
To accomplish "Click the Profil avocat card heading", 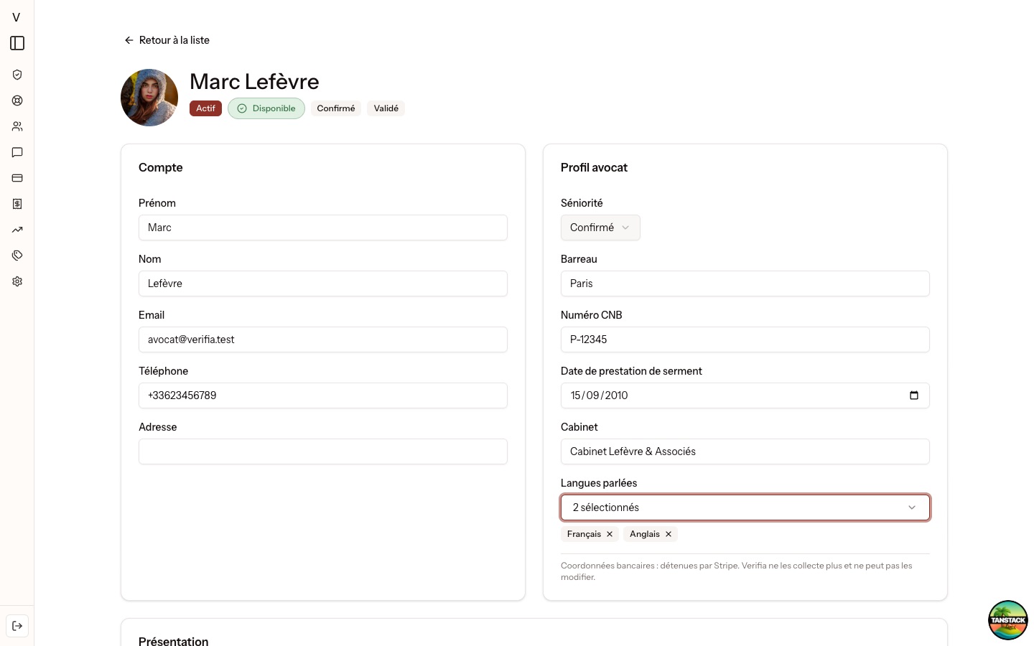I will (594, 167).
